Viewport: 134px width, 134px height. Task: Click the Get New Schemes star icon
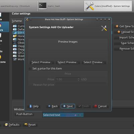[117, 26]
